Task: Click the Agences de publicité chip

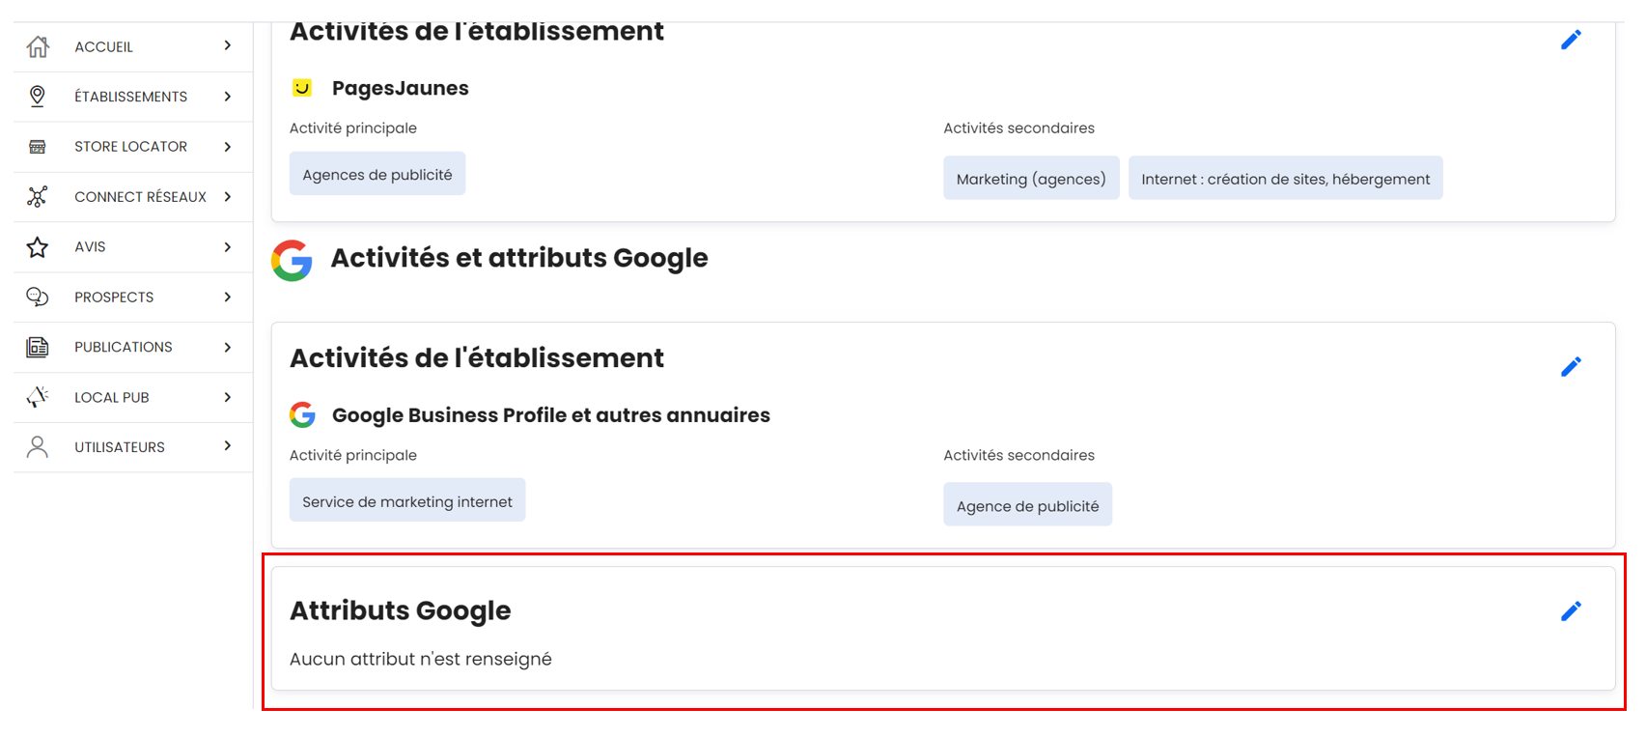Action: 377,175
